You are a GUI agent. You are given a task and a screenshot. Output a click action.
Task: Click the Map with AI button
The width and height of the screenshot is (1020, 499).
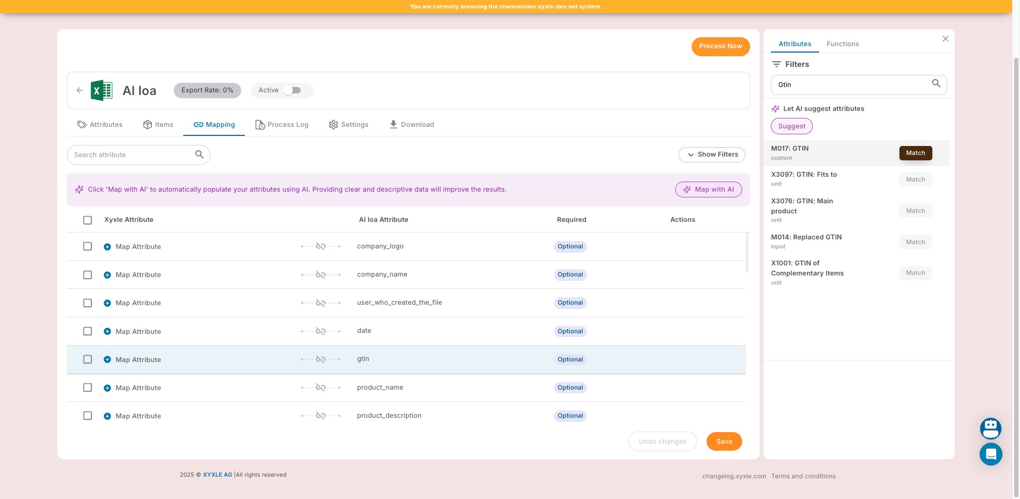click(x=709, y=190)
